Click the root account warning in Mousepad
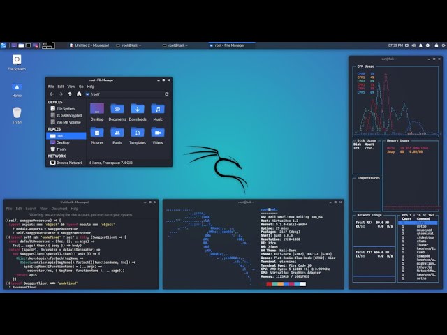Viewport: 447px width, 335px height. coord(81,215)
